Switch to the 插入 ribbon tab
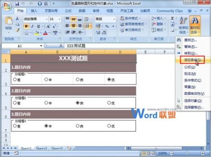211x157 pixels. click(x=34, y=11)
